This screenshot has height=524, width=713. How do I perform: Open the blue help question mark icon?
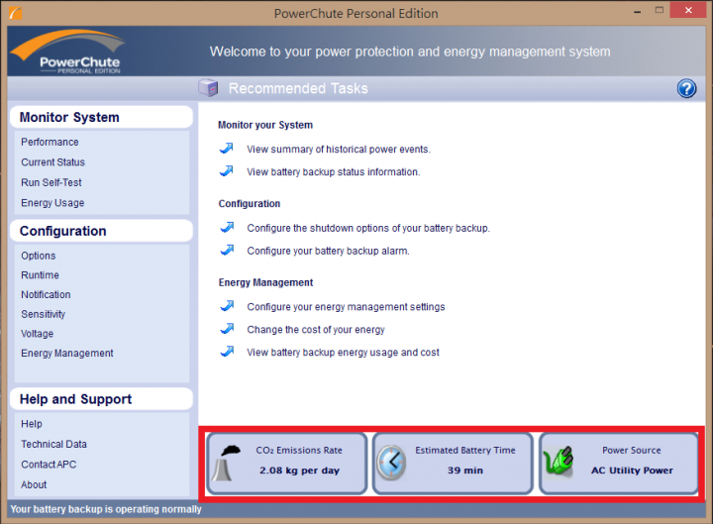point(686,88)
